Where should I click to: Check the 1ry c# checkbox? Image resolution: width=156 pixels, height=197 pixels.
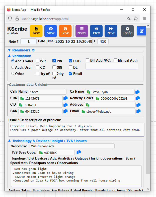click(38, 73)
